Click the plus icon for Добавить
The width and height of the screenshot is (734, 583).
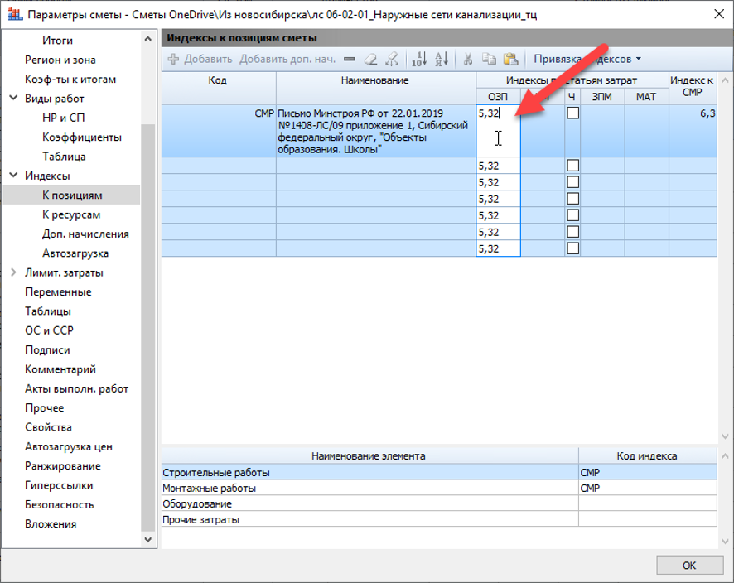pyautogui.click(x=174, y=59)
